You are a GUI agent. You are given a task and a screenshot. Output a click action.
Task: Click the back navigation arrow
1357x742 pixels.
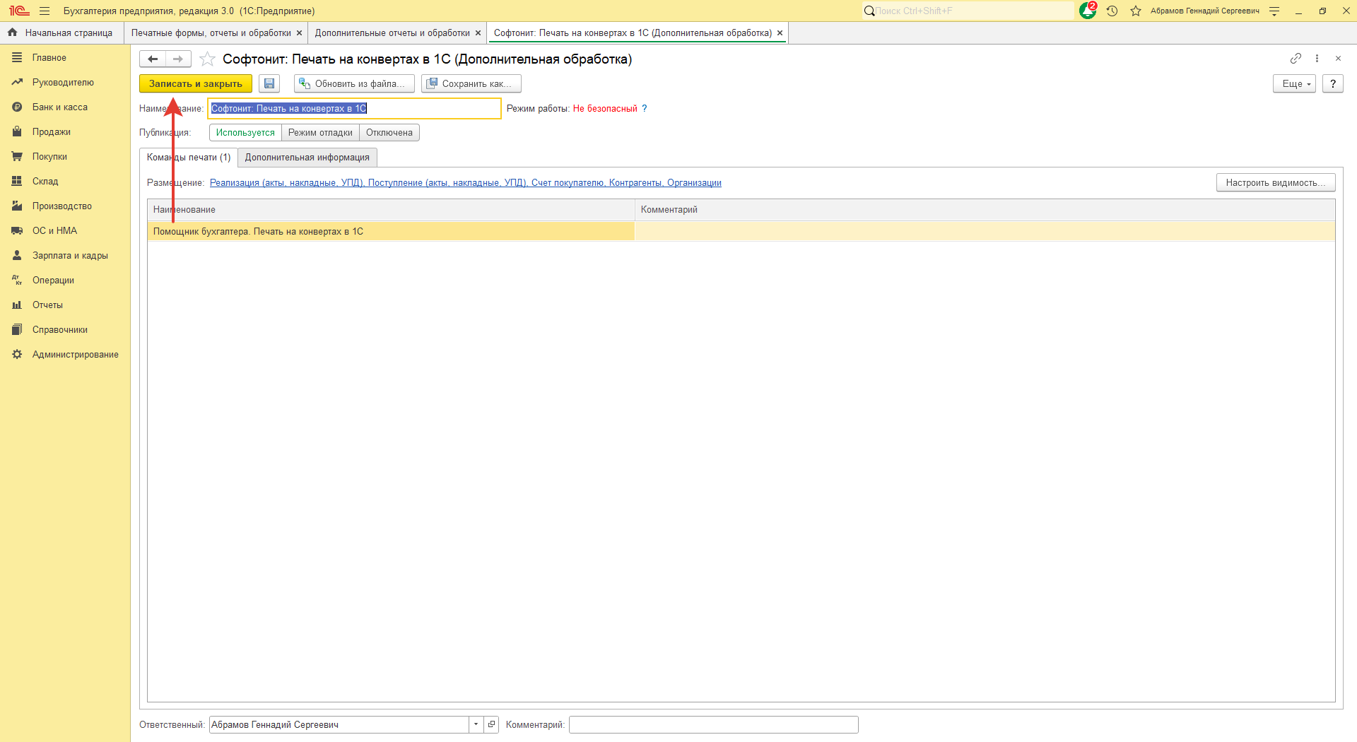click(153, 59)
